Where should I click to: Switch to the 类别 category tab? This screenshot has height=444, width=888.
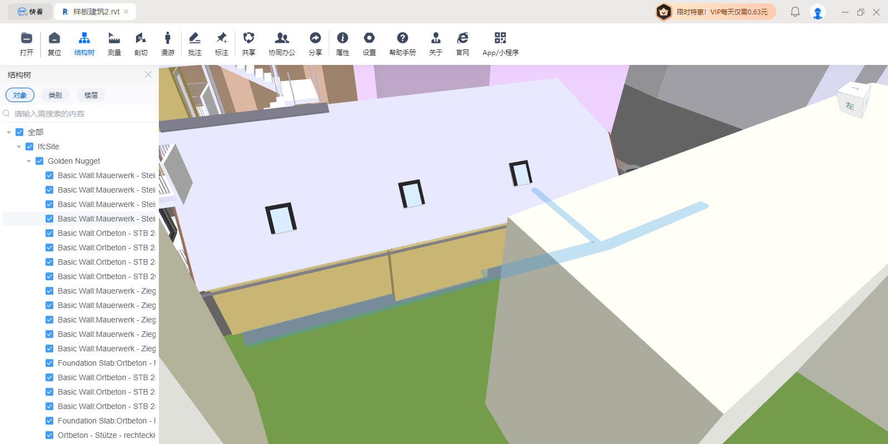(x=55, y=95)
